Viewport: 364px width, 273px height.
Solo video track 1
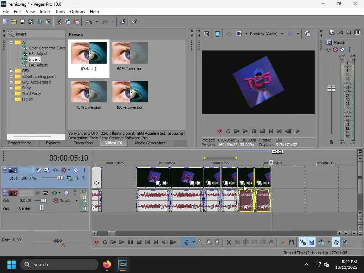click(x=85, y=170)
